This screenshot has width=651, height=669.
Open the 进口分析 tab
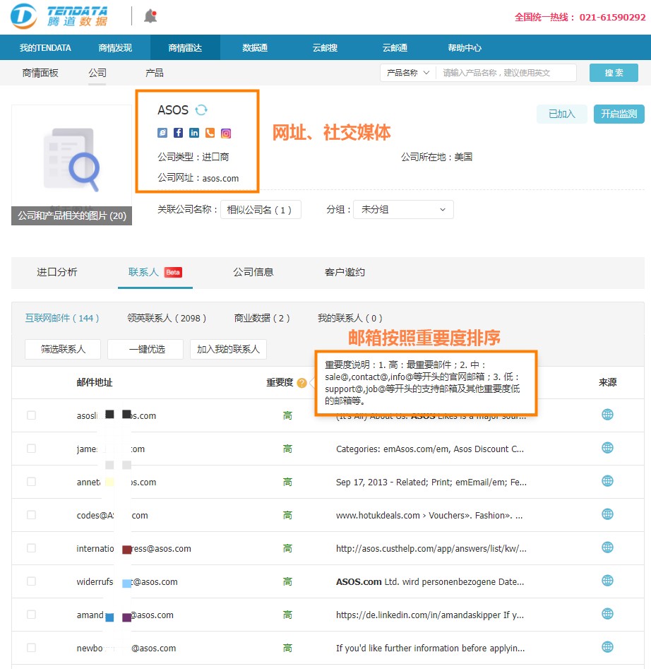(57, 272)
